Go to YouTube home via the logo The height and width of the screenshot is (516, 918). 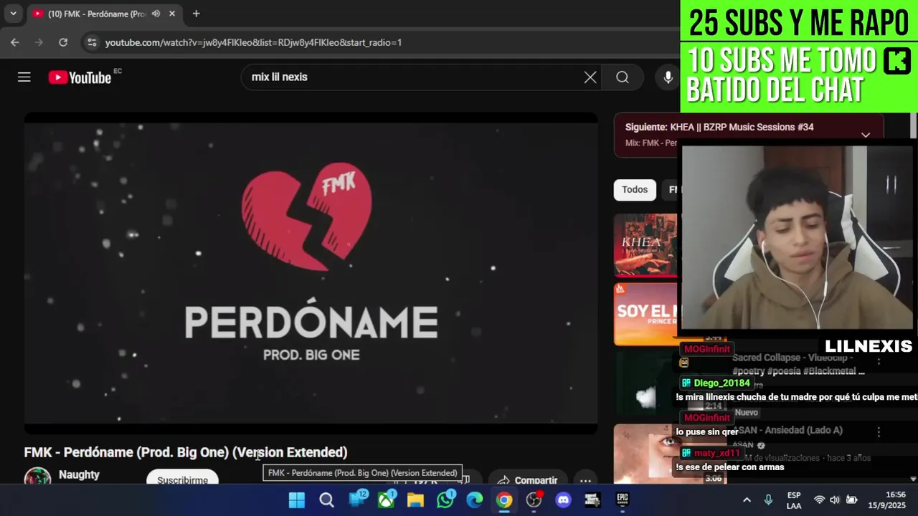pyautogui.click(x=80, y=77)
